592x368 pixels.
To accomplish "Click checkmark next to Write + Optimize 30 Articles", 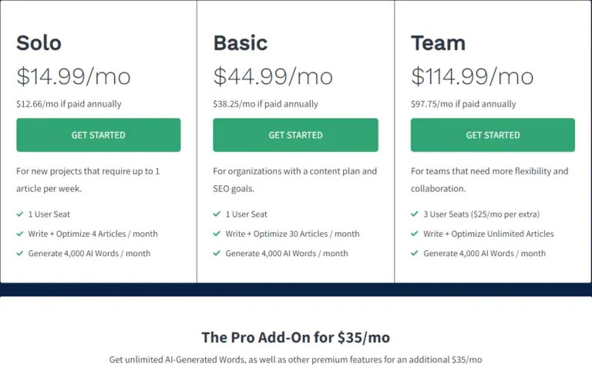I will (x=217, y=234).
